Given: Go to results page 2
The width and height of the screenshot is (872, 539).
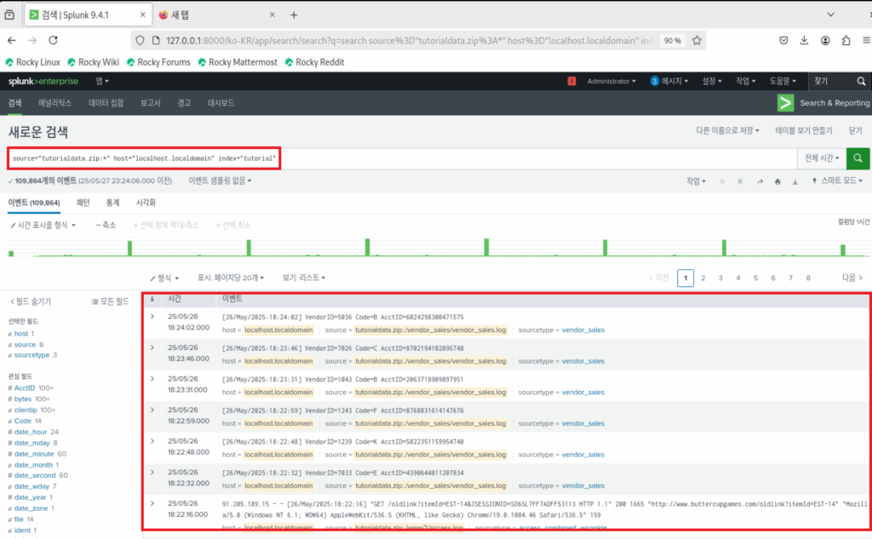Looking at the screenshot, I should [x=703, y=278].
